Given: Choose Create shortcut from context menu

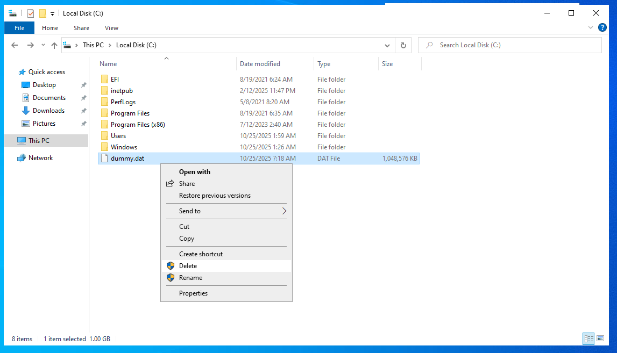Looking at the screenshot, I should (x=226, y=254).
